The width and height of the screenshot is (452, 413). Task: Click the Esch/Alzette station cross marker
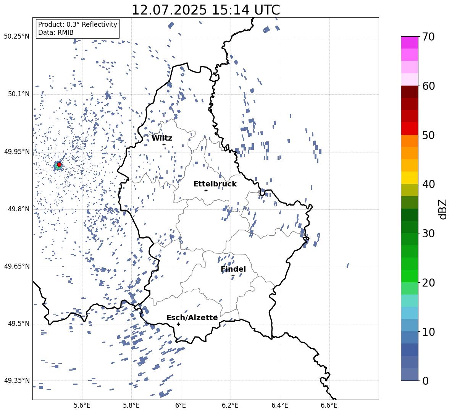pyautogui.click(x=178, y=324)
